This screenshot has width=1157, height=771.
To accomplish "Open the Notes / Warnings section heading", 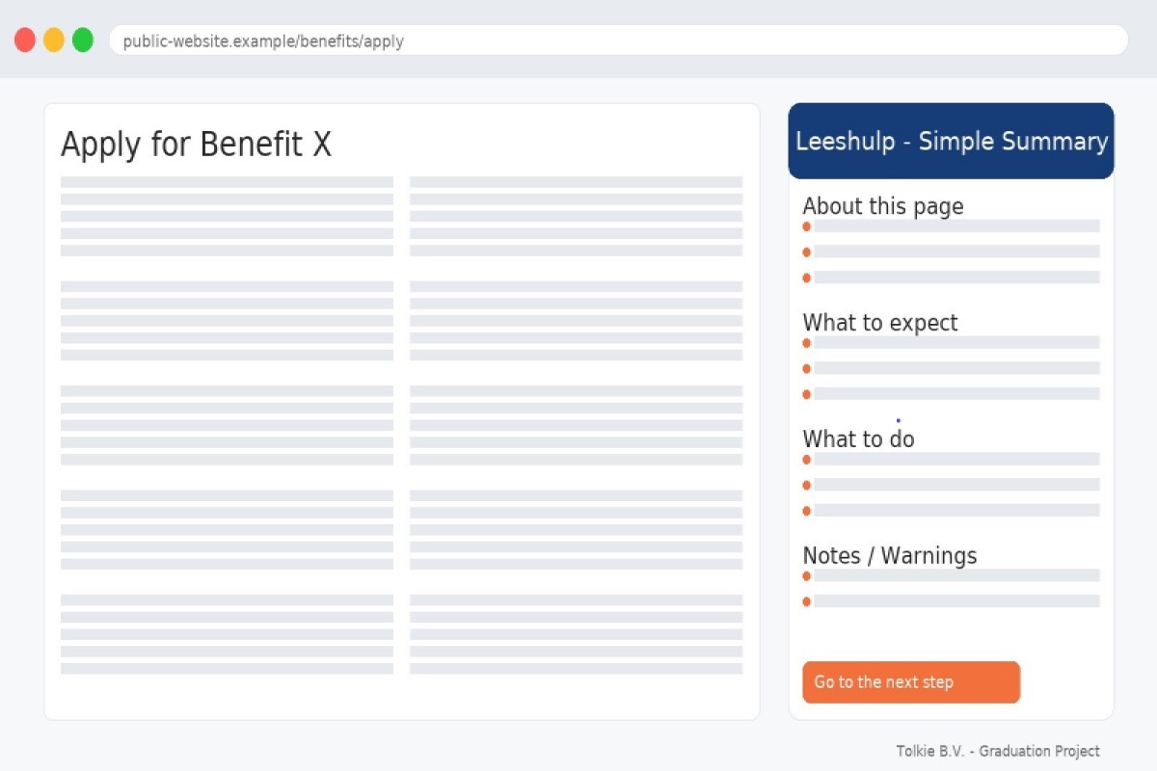I will pos(889,556).
